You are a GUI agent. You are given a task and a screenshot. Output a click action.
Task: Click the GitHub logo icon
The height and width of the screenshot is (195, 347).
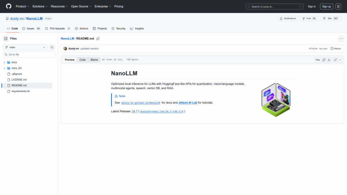(x=8, y=6)
